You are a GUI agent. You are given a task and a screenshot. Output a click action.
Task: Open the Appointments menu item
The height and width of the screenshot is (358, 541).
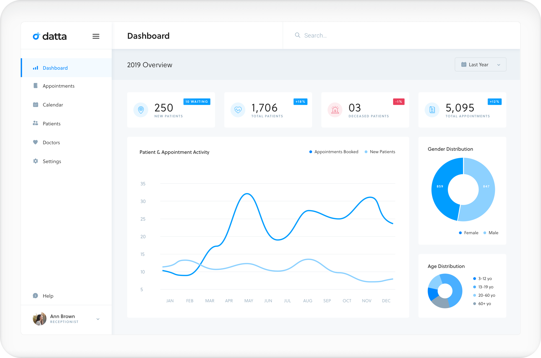pyautogui.click(x=67, y=86)
